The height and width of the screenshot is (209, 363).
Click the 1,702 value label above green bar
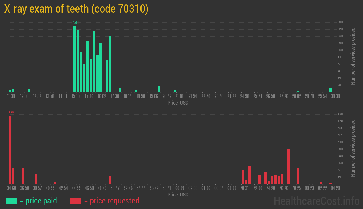coord(76,23)
